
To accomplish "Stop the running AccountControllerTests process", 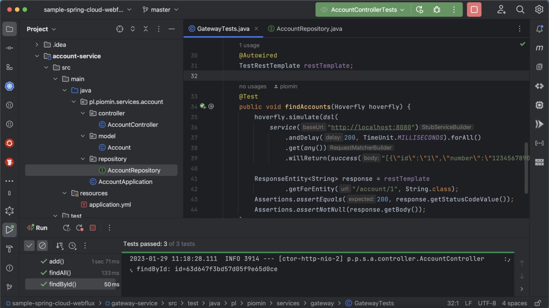I will (474, 10).
